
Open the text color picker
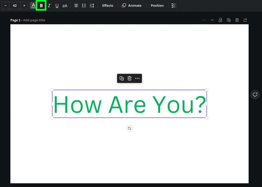click(x=33, y=6)
